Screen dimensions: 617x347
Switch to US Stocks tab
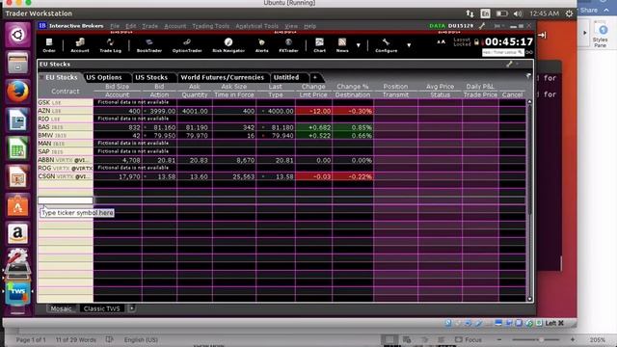(151, 77)
